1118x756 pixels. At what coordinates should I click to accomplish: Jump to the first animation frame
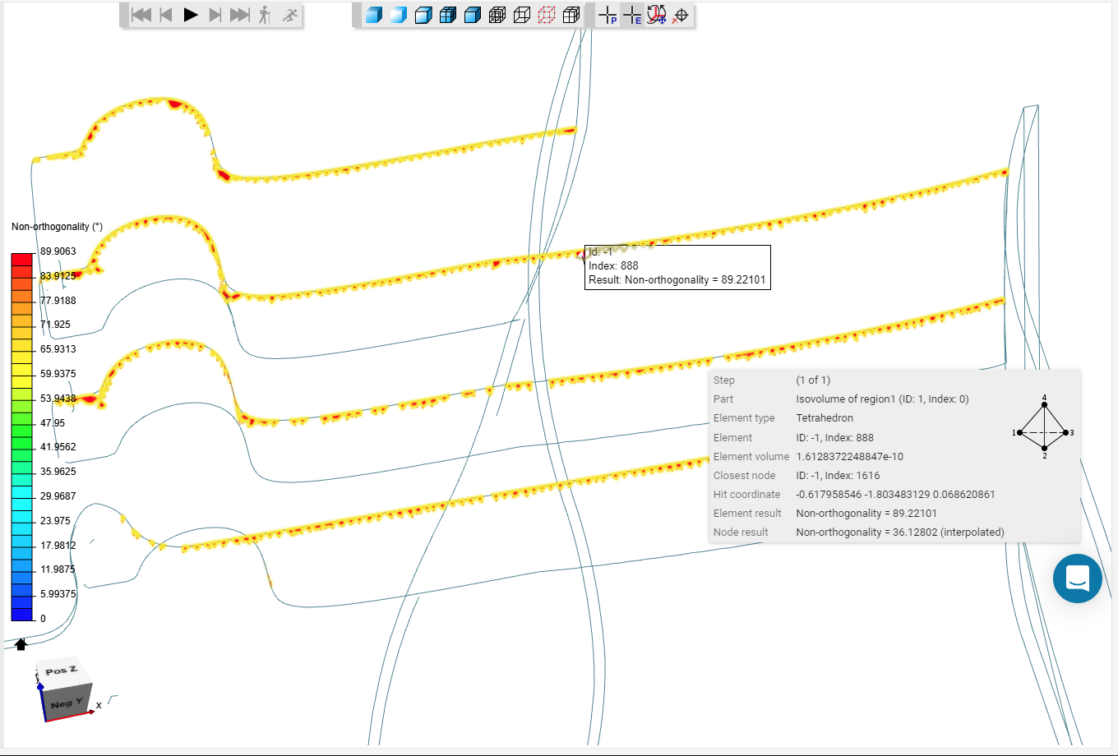coord(141,15)
